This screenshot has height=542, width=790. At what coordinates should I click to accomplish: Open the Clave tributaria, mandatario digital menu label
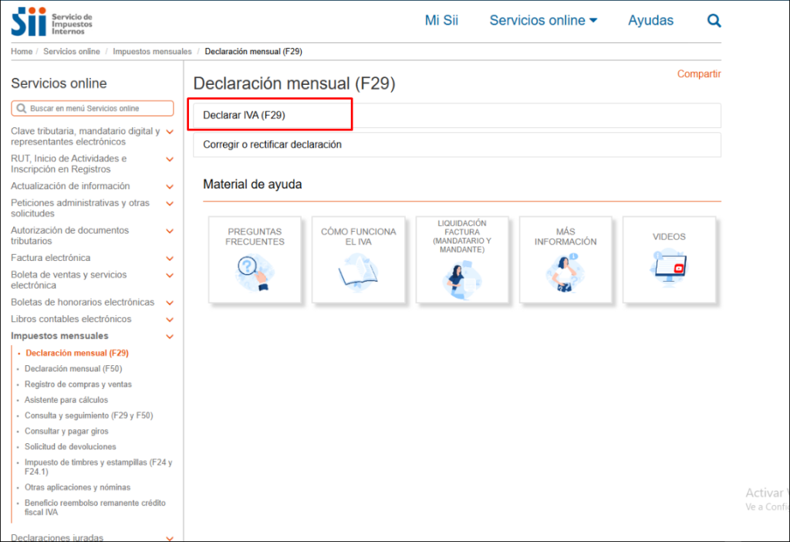86,136
